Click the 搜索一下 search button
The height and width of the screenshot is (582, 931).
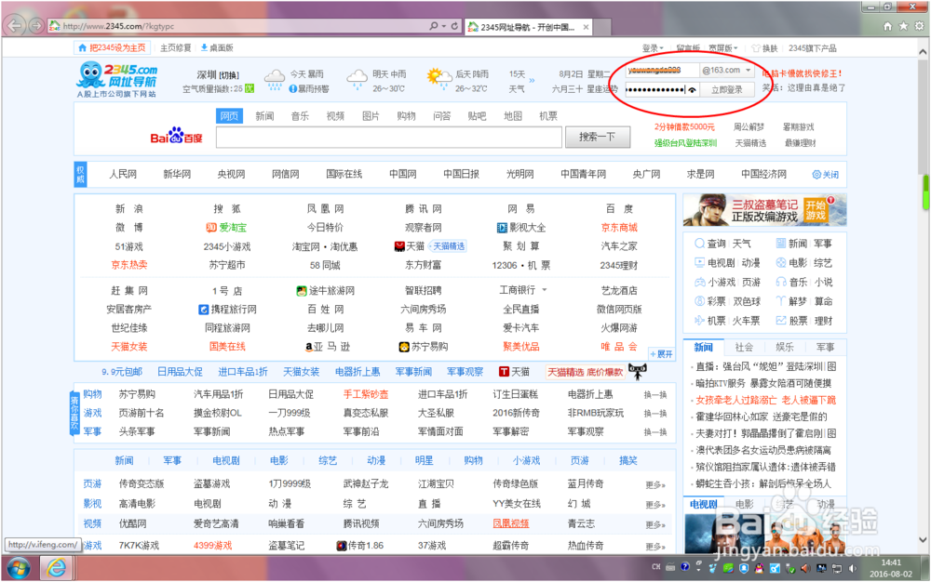point(598,137)
